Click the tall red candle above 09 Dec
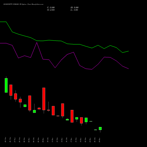 point(44,99)
